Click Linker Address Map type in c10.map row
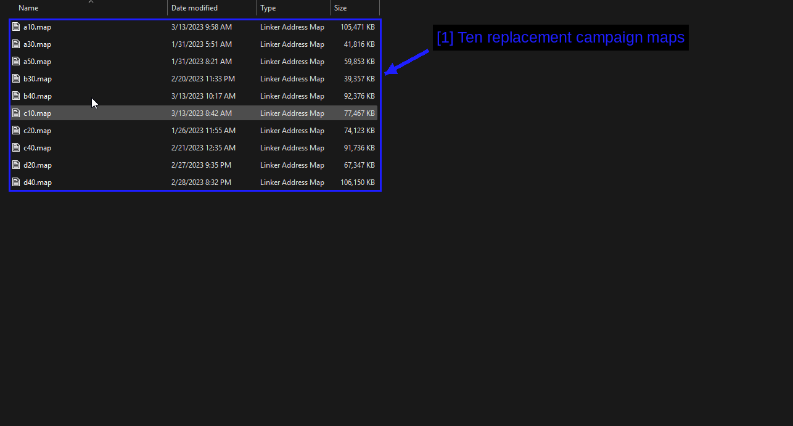Image resolution: width=793 pixels, height=426 pixels. (x=292, y=113)
